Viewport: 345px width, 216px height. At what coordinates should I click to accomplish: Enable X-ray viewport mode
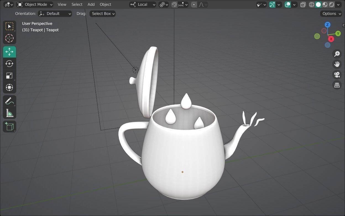(x=303, y=4)
